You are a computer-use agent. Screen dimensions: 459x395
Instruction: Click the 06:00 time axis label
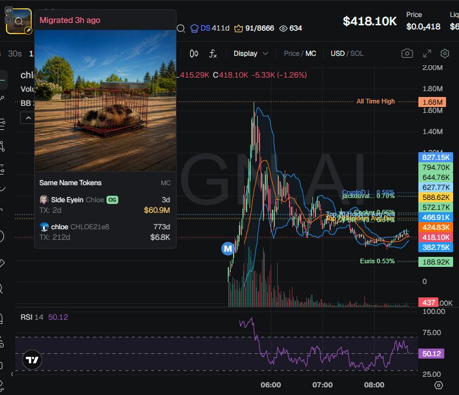(271, 385)
